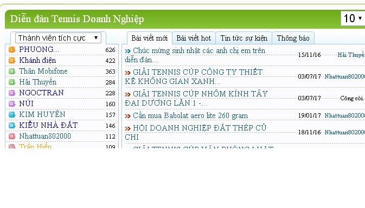Click Diễn đàn Tennis Doanh Nghiệp header title
This screenshot has height=208, width=365.
pos(77,19)
